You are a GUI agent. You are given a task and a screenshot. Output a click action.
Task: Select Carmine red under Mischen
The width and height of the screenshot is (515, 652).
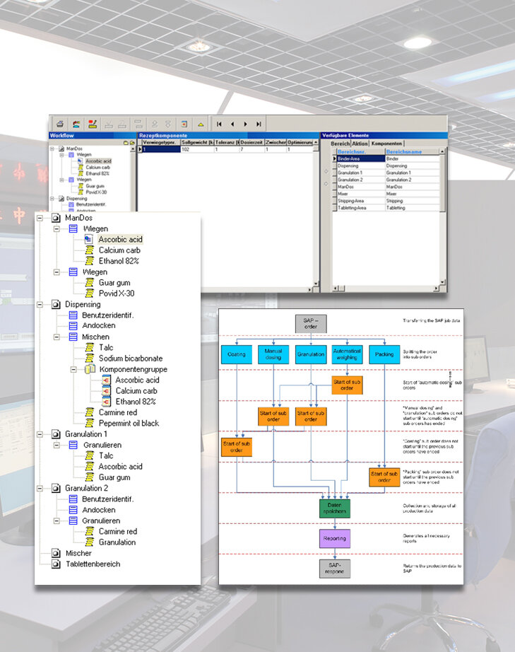118,412
